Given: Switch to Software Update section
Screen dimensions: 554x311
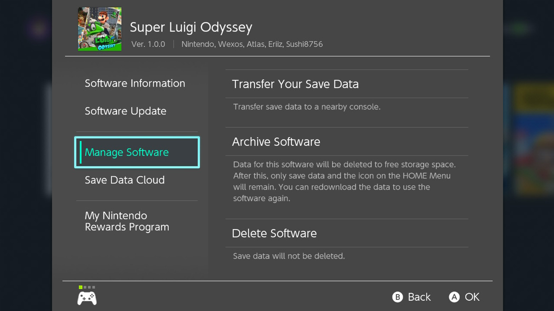Looking at the screenshot, I should pyautogui.click(x=125, y=111).
